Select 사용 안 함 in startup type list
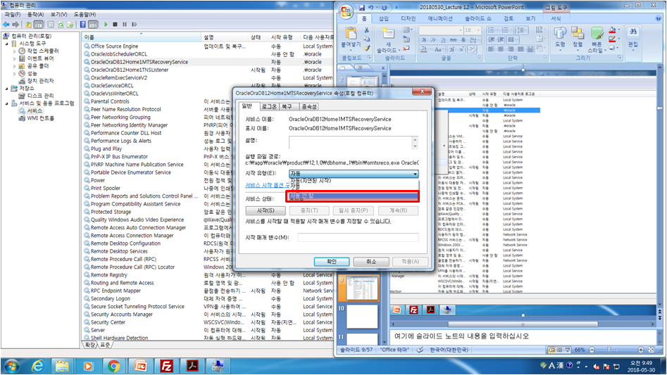Viewport: 667px width, 375px height. point(354,196)
